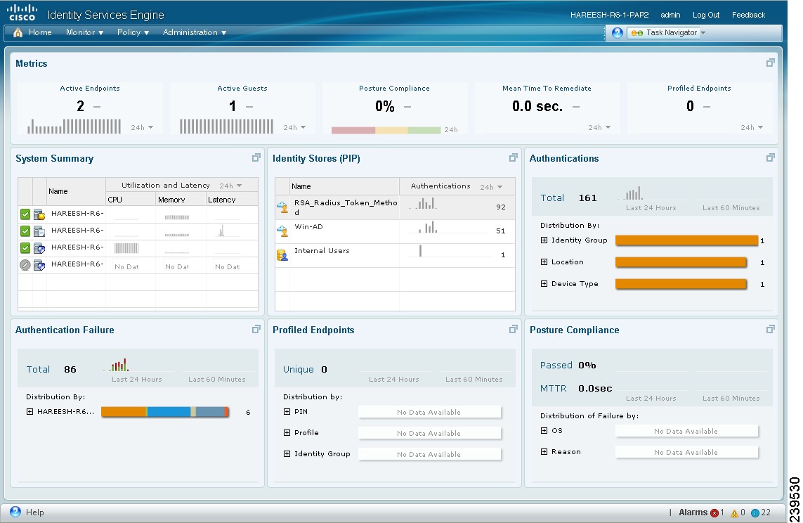Click the orange Location distribution bar
Viewport: 803px width, 523px height.
click(681, 263)
